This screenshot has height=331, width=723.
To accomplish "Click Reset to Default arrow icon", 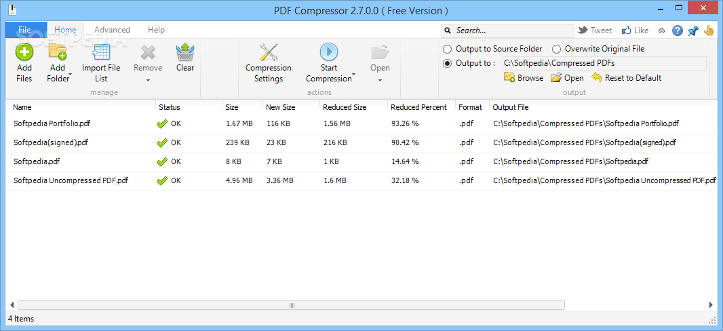I will (x=597, y=77).
